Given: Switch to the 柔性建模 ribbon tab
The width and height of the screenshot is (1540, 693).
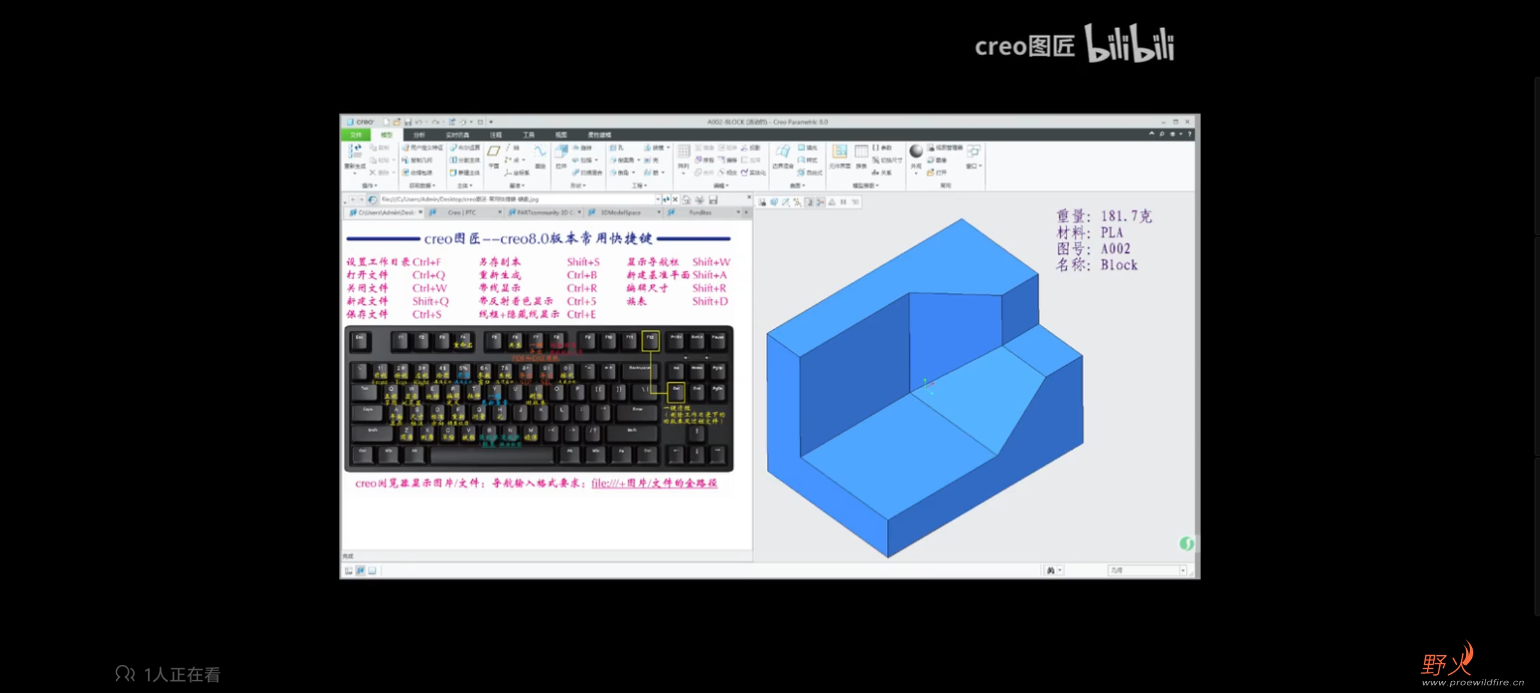Looking at the screenshot, I should 599,135.
